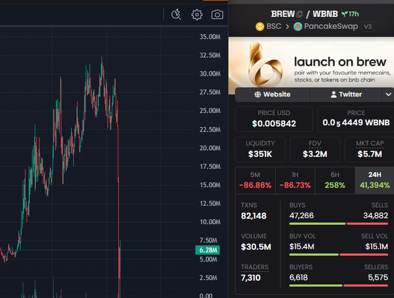
Task: Click the SELLS count 34,882
Action: [375, 216]
